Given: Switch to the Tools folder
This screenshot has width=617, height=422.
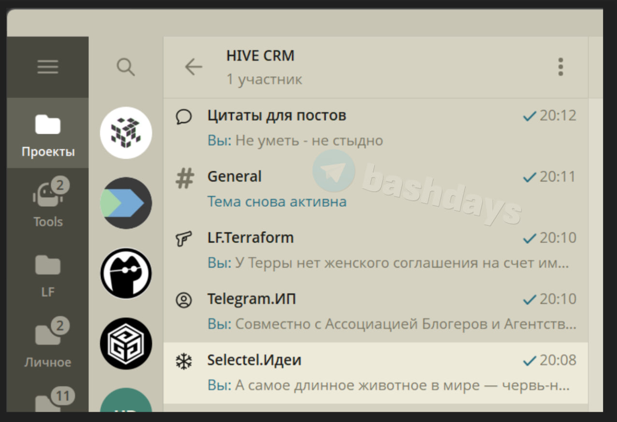Looking at the screenshot, I should point(48,203).
